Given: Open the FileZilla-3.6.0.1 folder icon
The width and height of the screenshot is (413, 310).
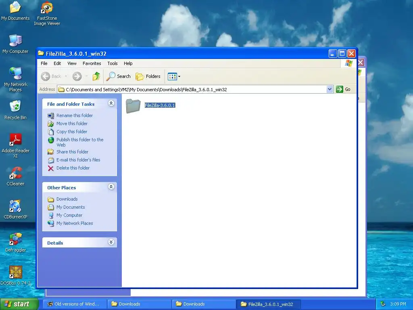Looking at the screenshot, I should (x=133, y=106).
